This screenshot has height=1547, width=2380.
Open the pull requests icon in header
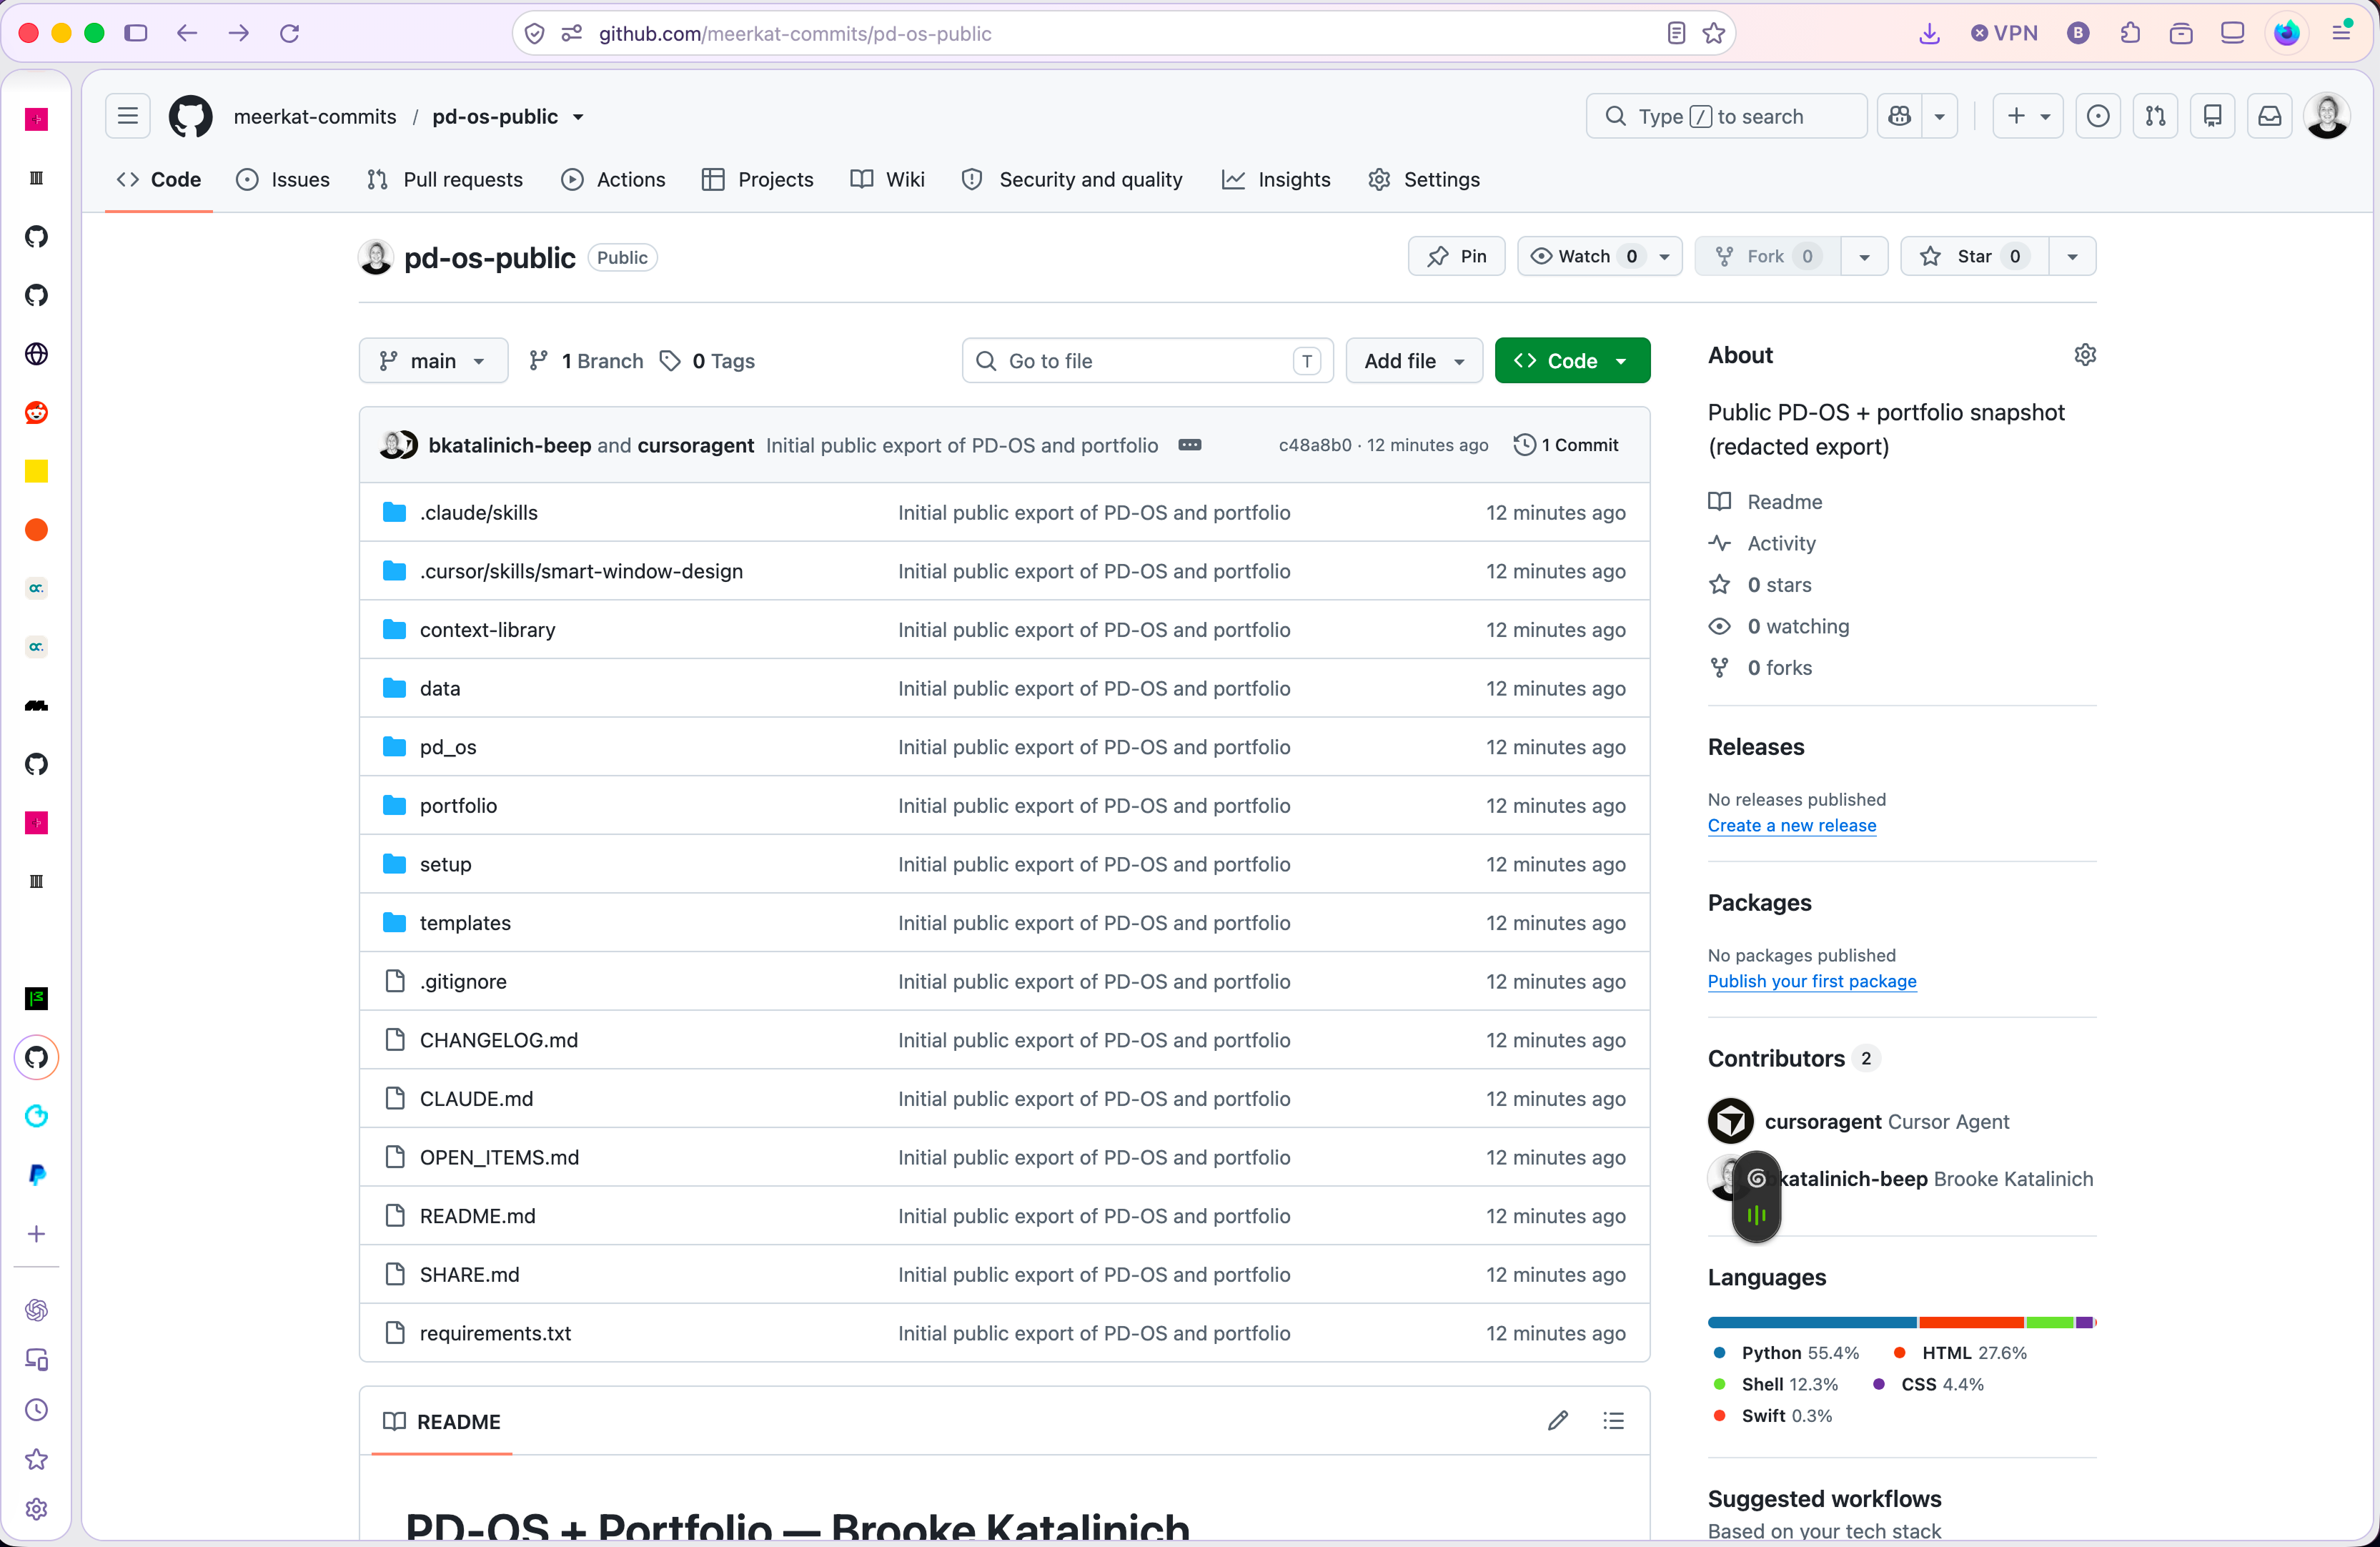(x=2155, y=117)
